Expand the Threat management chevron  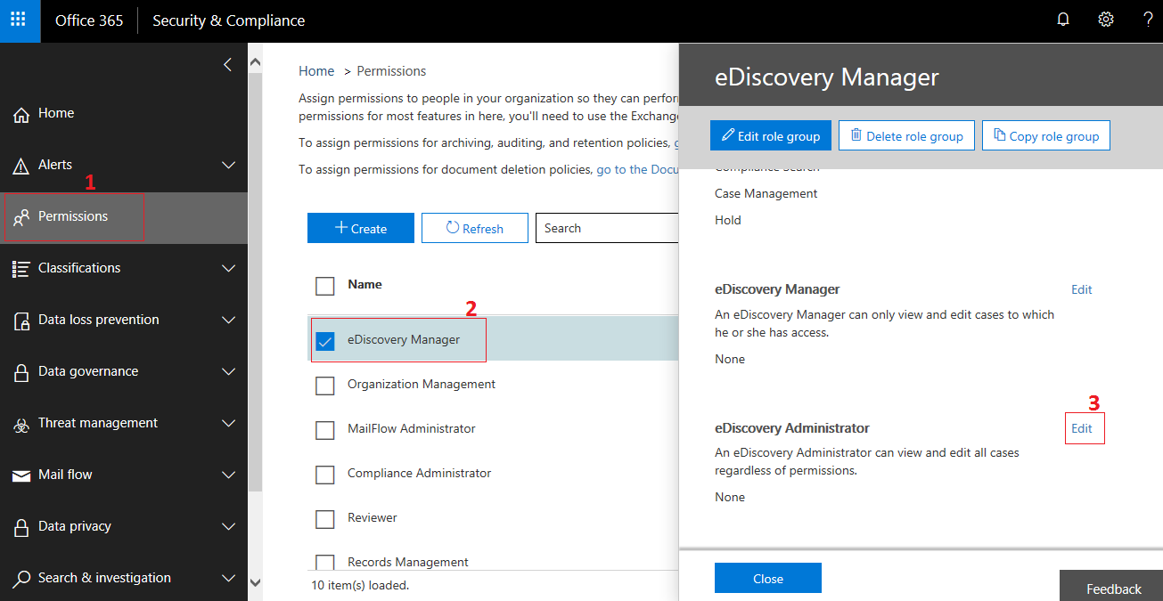(x=228, y=424)
